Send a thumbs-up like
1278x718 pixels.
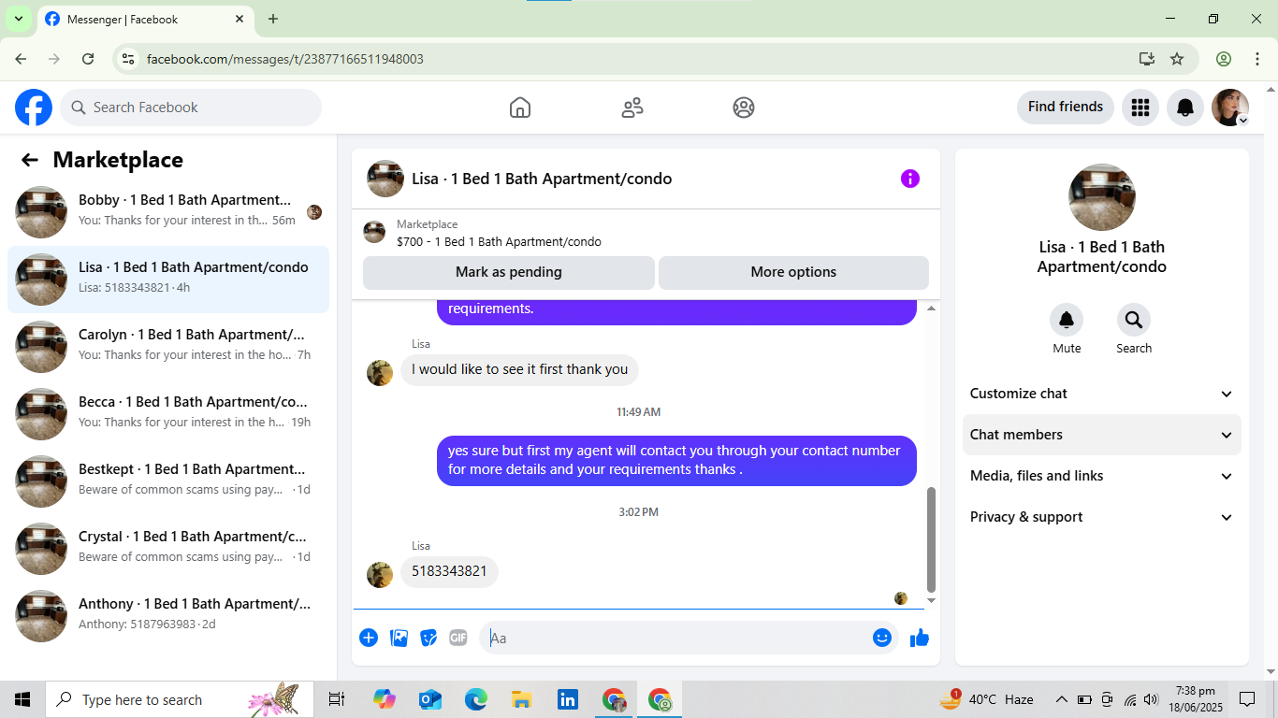(x=920, y=638)
